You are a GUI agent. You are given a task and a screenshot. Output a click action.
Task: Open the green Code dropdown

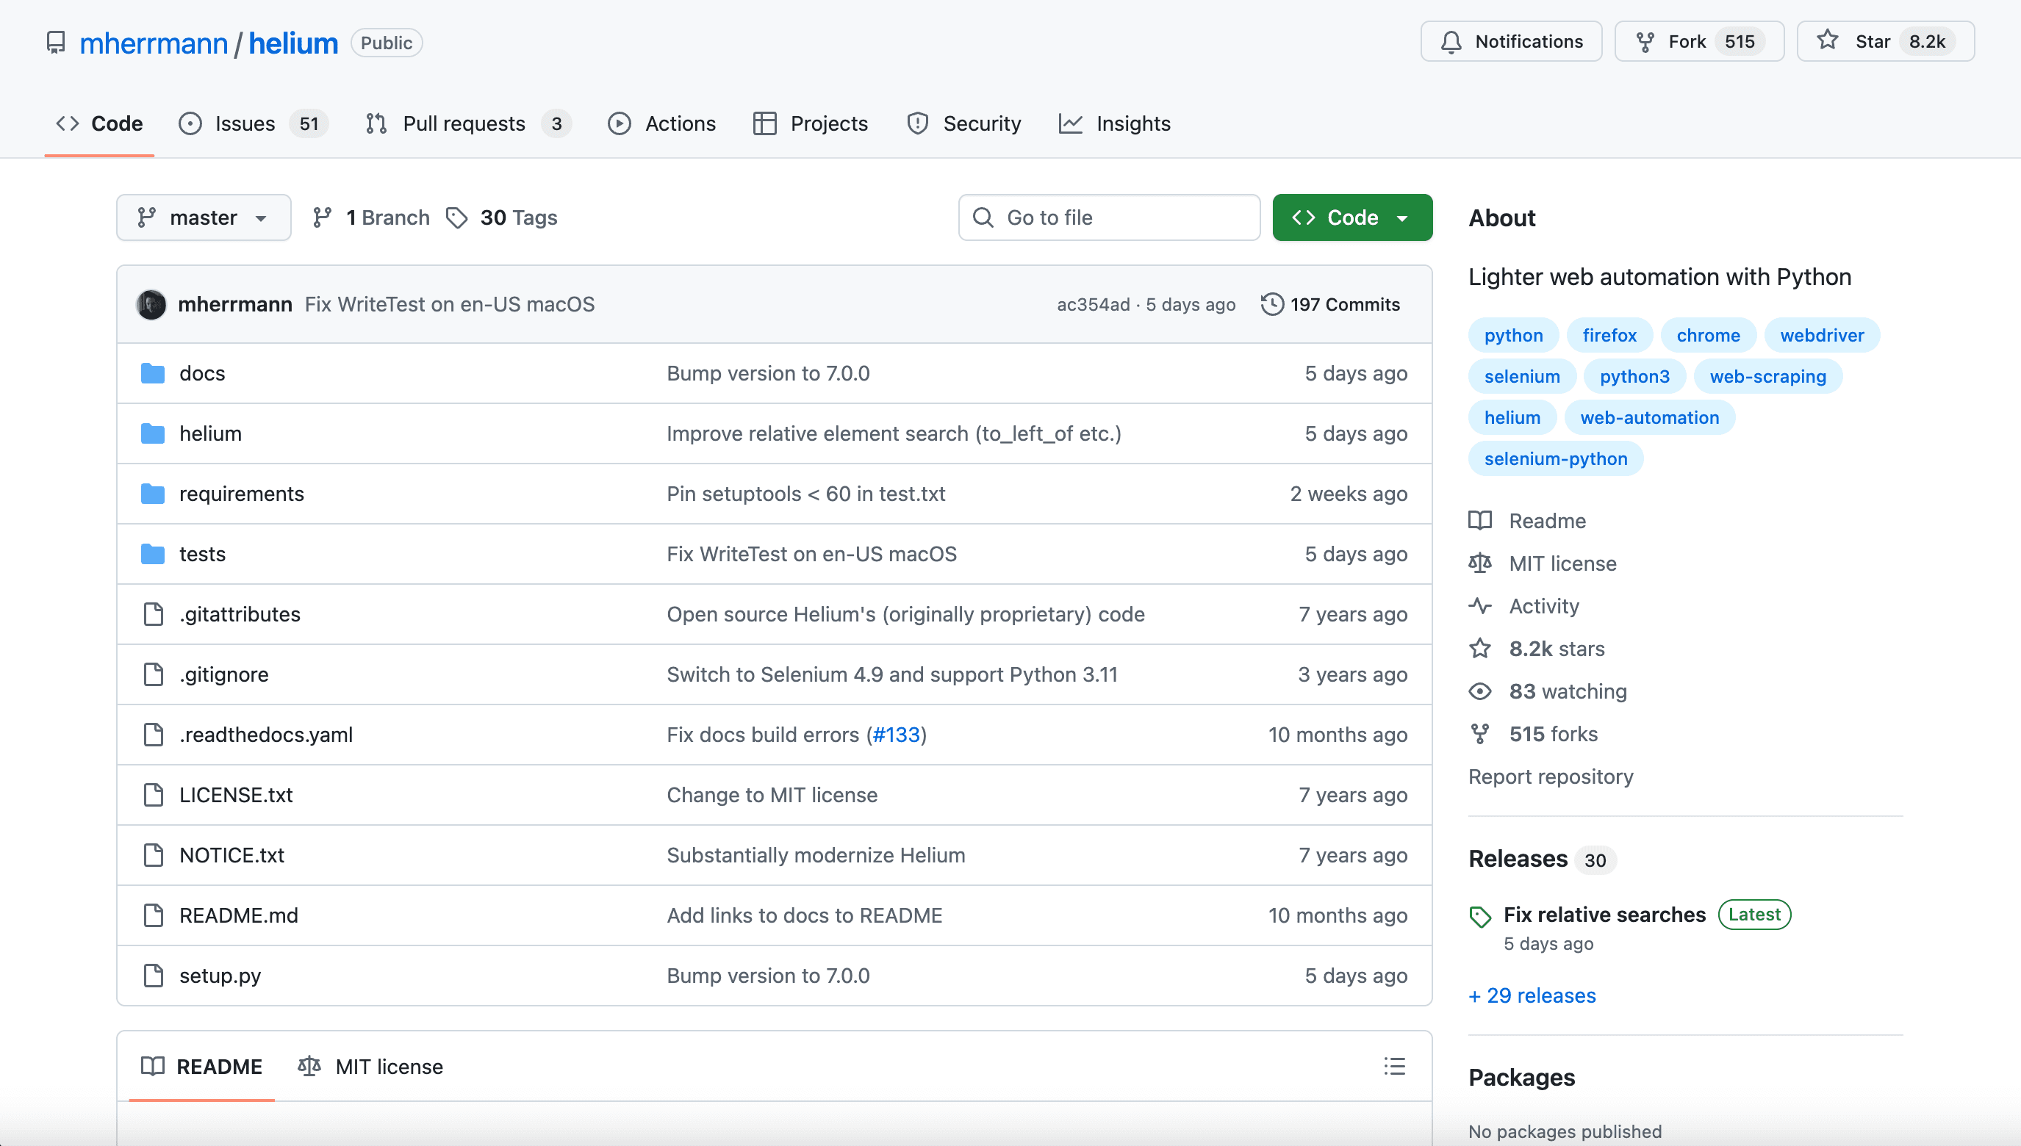1351,217
